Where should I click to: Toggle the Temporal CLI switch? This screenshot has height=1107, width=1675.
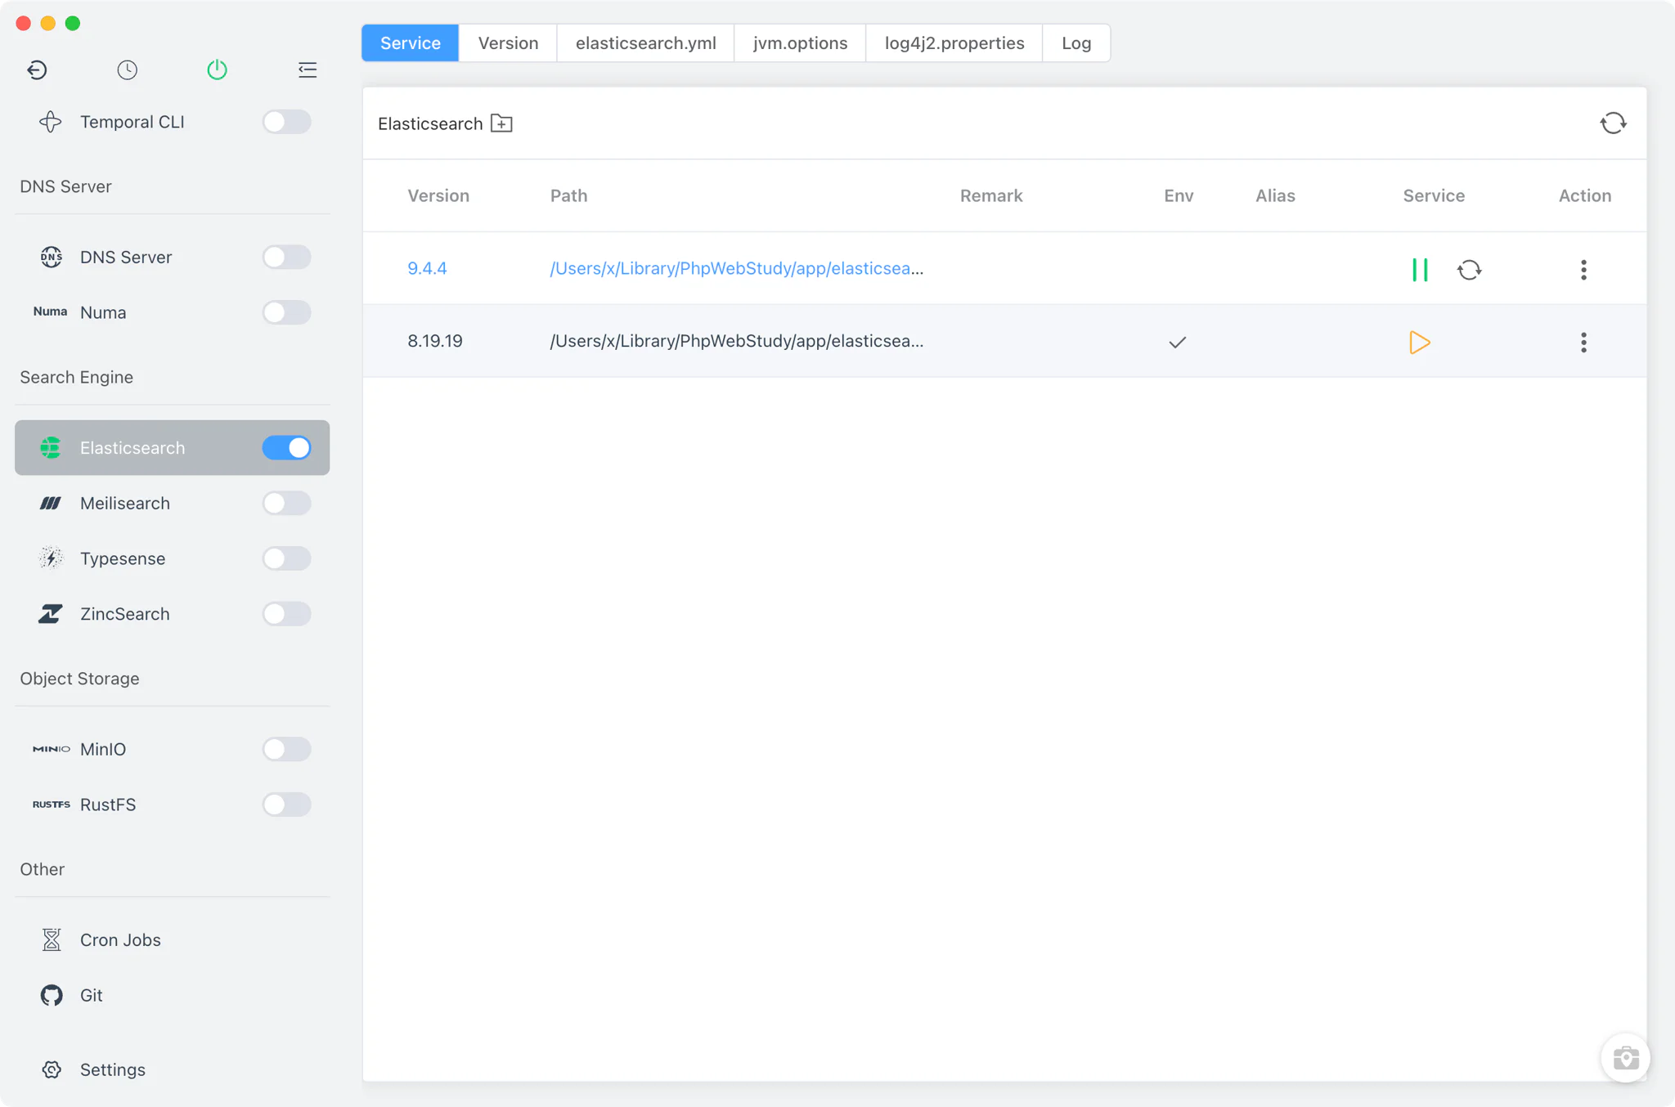[286, 122]
